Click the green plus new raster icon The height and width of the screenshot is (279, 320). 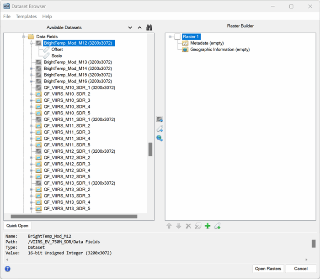(x=207, y=226)
